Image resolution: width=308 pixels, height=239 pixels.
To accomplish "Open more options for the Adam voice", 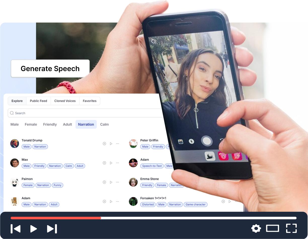I will pos(117,201).
